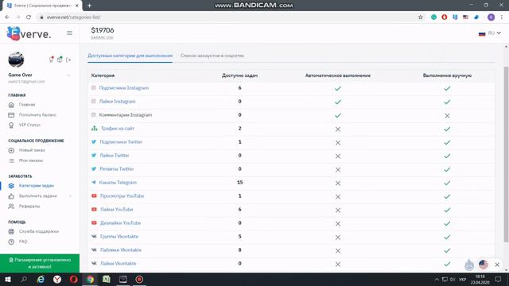Open Yandex browser from taskbar

tap(57, 279)
